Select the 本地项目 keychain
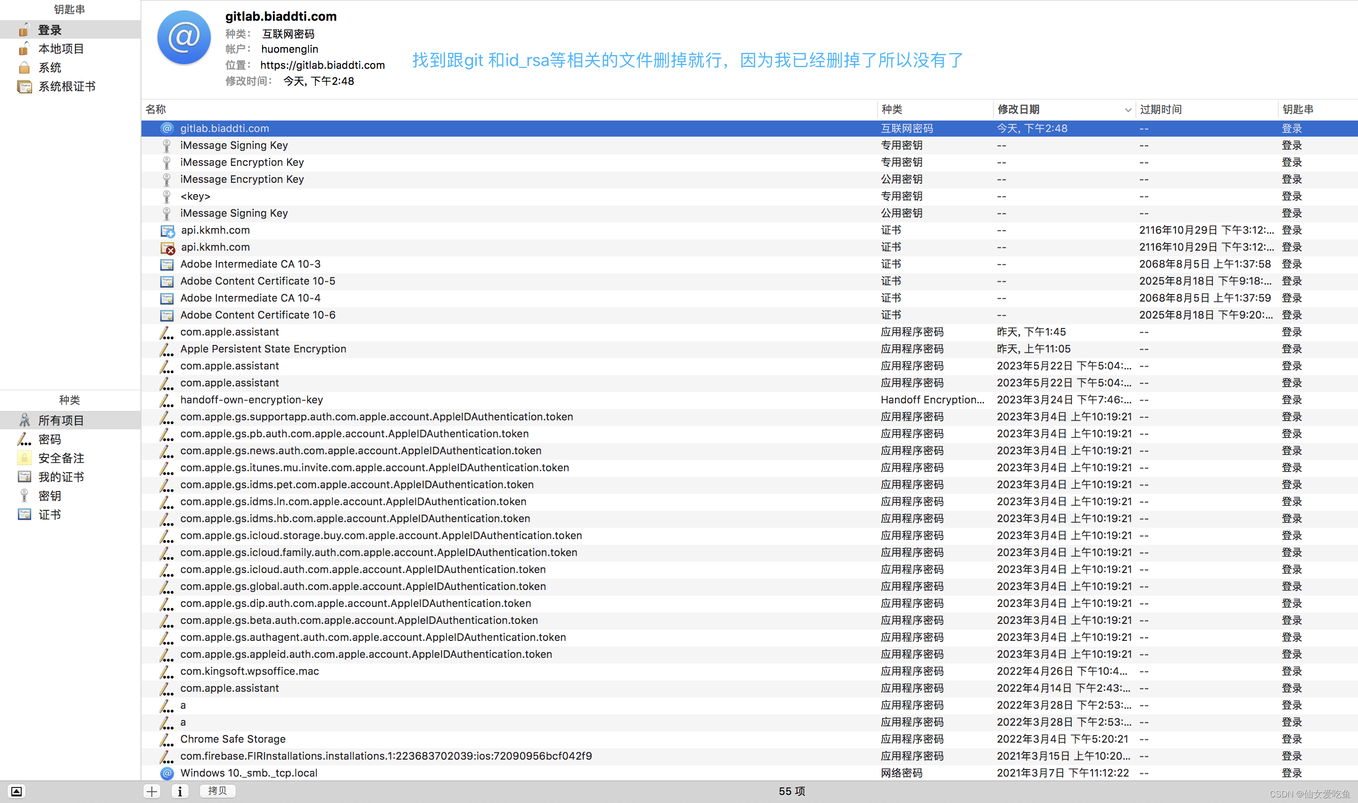The image size is (1358, 803). (x=70, y=49)
